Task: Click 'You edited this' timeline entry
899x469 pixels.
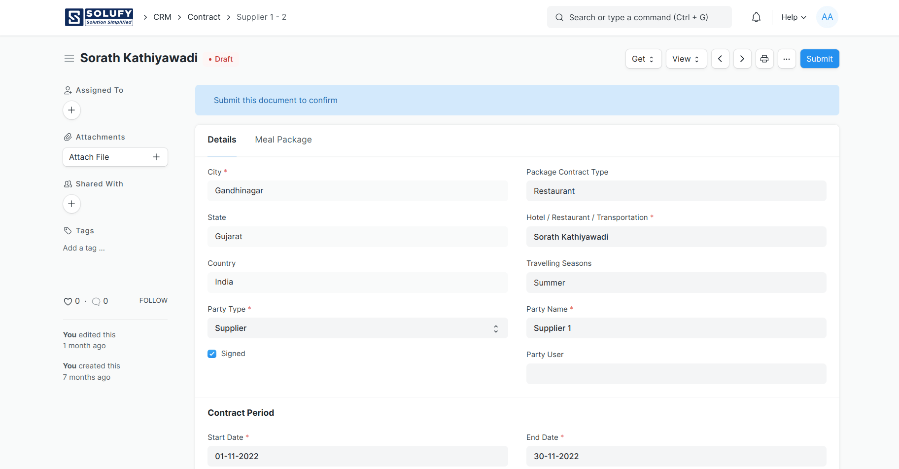Action: (x=89, y=340)
